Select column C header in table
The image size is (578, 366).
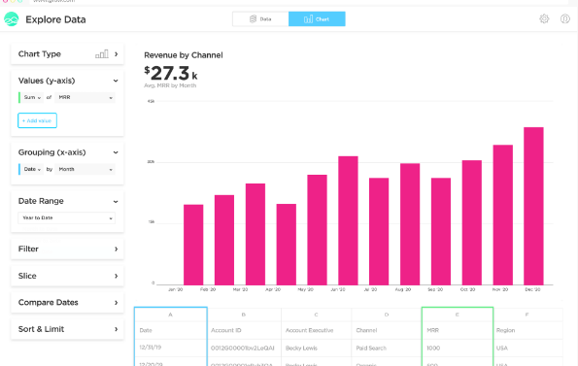(317, 315)
